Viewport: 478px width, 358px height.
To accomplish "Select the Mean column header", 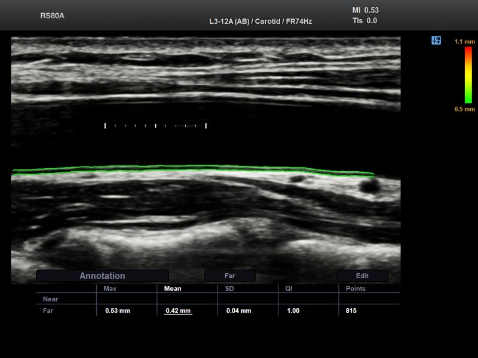I will point(173,289).
